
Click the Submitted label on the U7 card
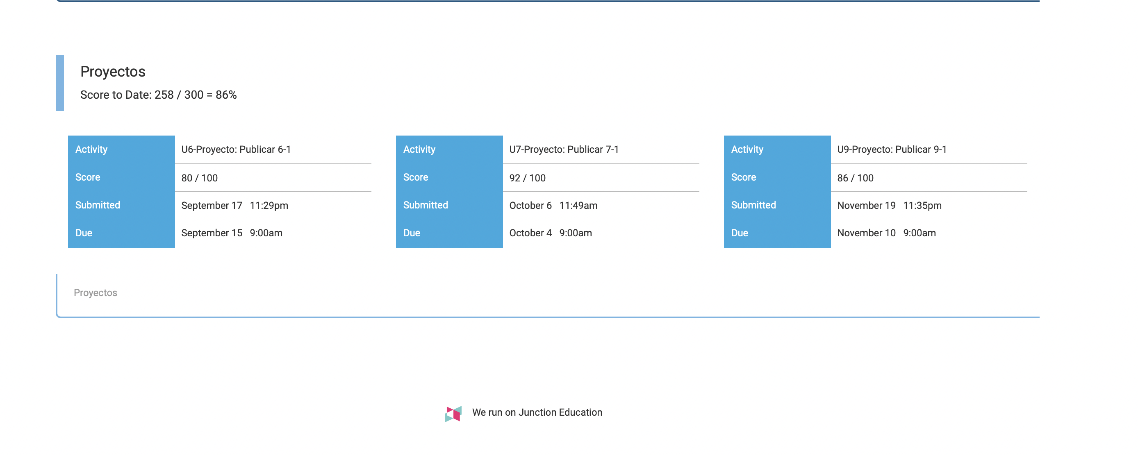pos(426,205)
